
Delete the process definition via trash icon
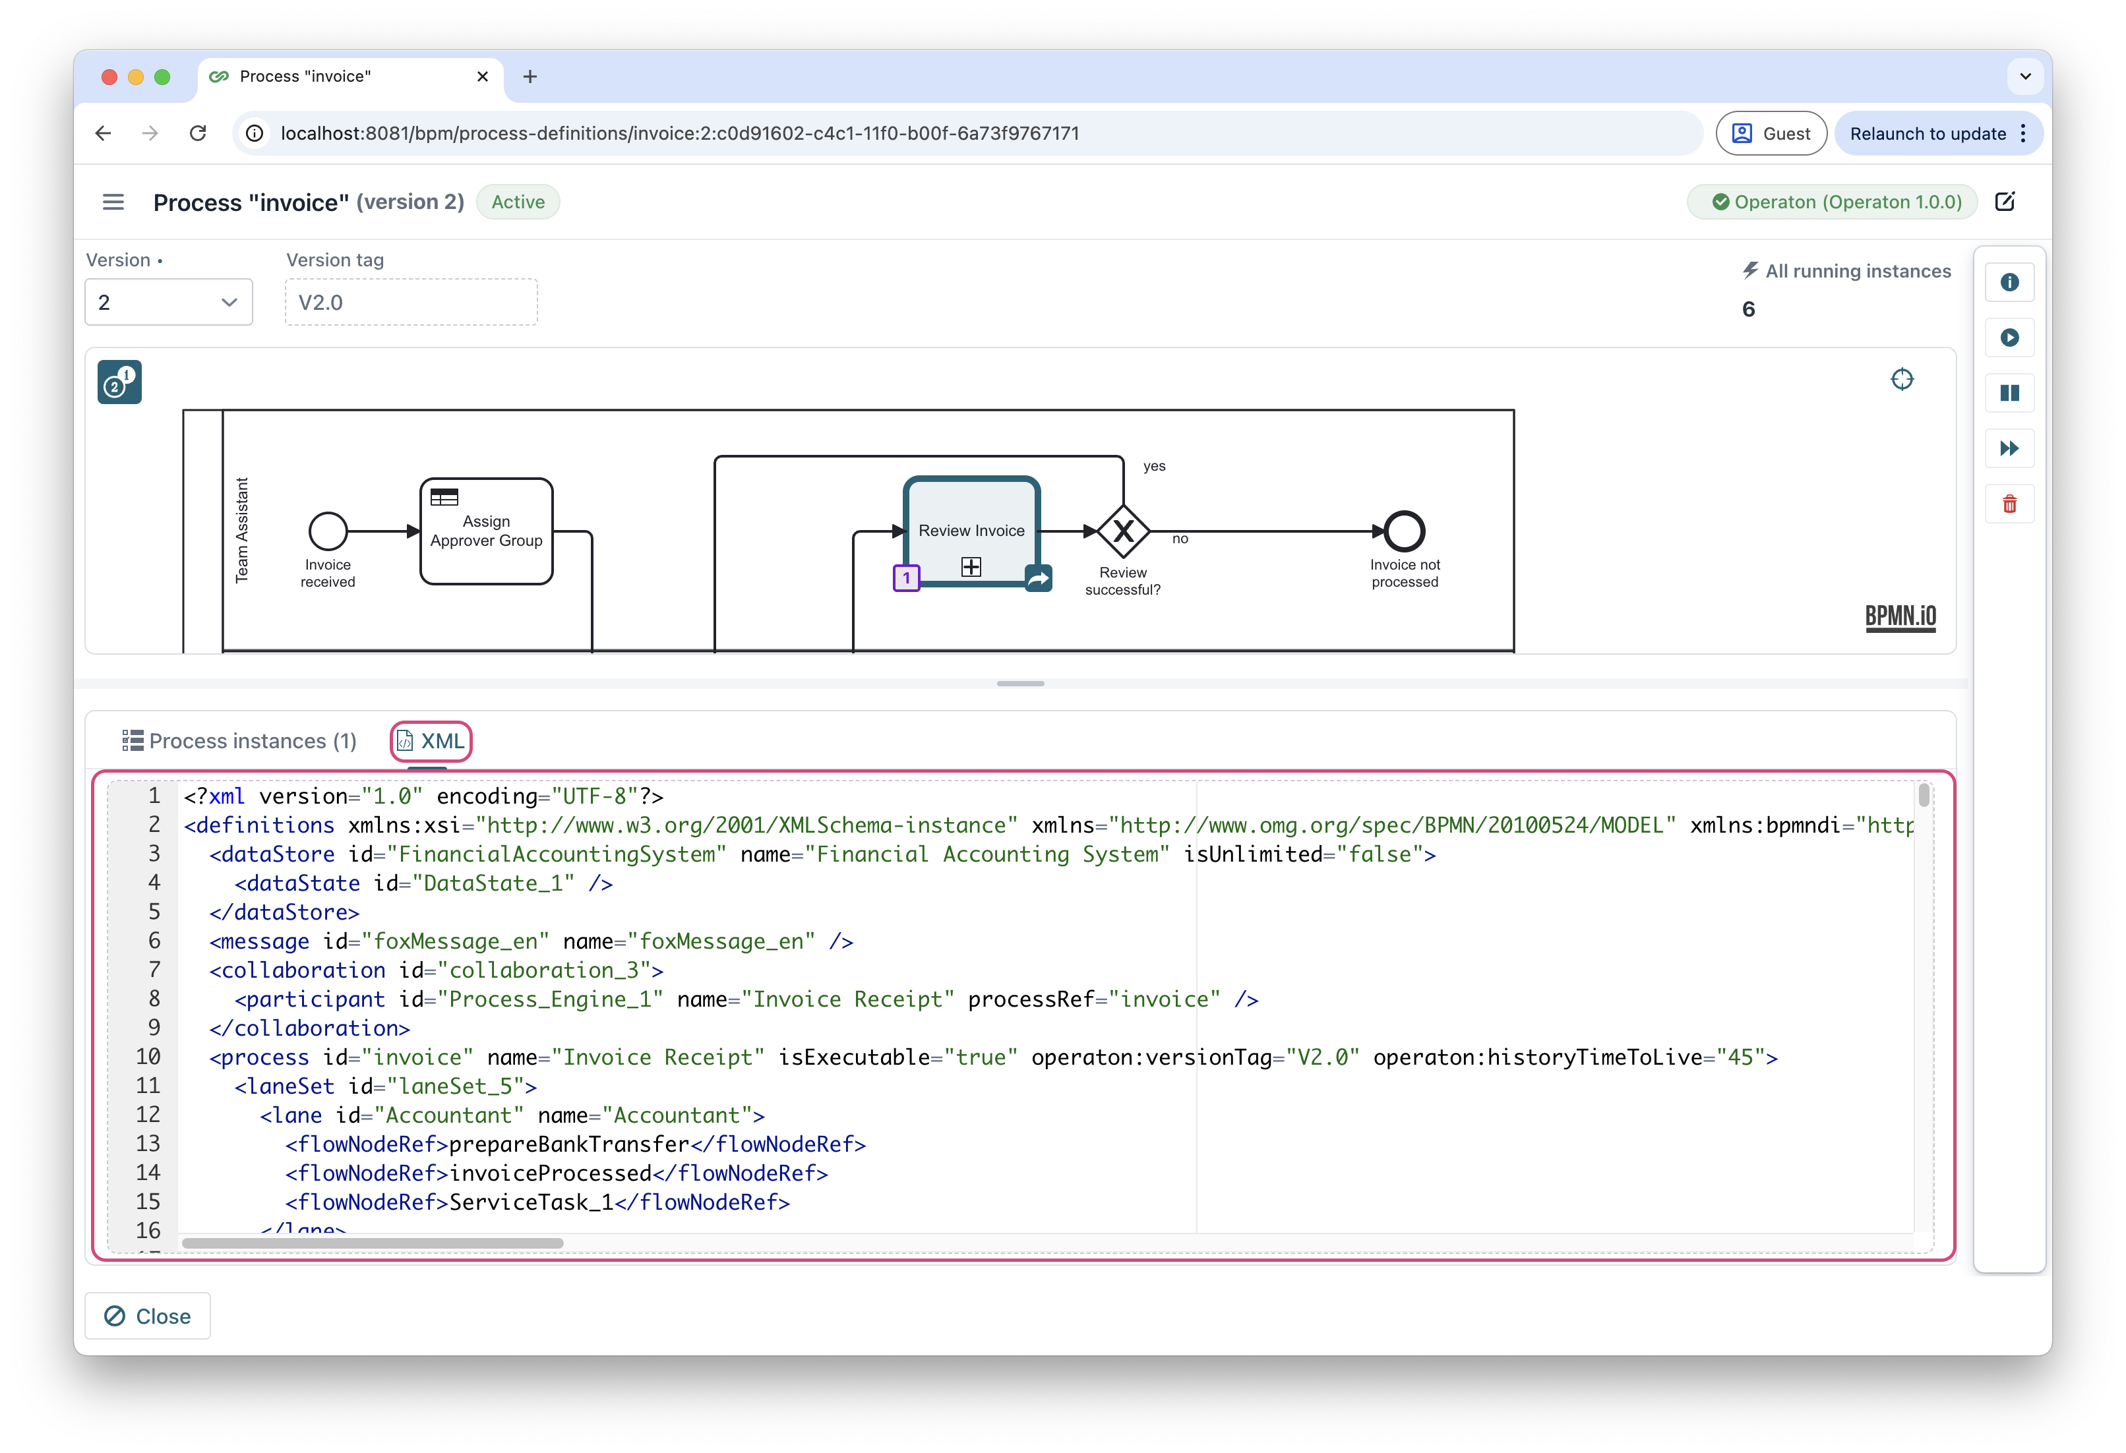(2010, 503)
